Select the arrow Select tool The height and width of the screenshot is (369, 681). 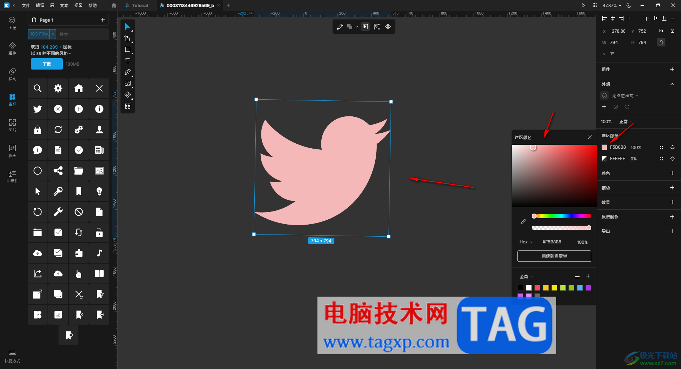[127, 27]
